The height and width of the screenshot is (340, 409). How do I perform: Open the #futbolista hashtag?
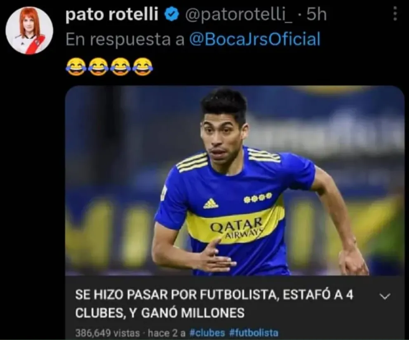tap(254, 333)
